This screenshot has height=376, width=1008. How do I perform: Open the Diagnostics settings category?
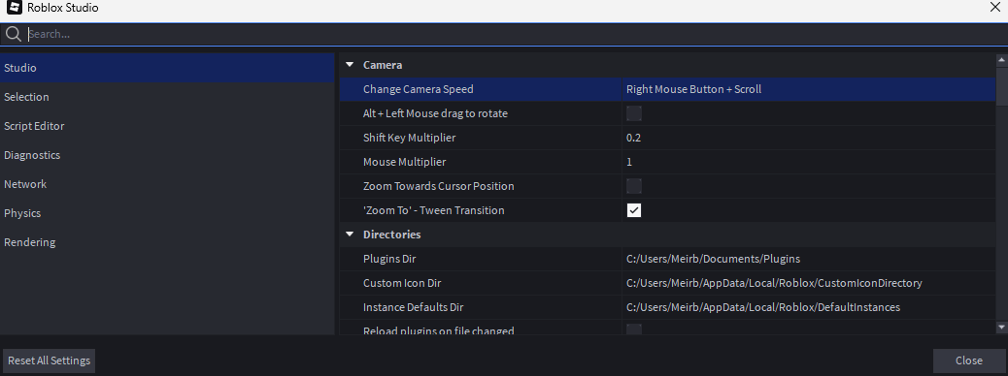pyautogui.click(x=167, y=155)
